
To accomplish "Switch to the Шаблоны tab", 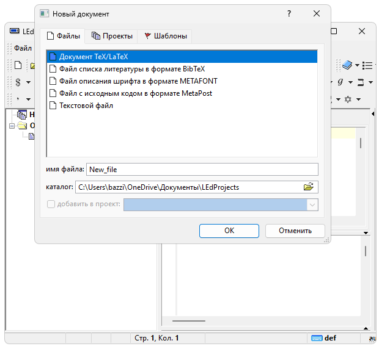I will click(x=166, y=36).
